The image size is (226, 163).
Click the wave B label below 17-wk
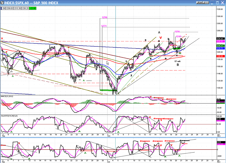click(178, 65)
